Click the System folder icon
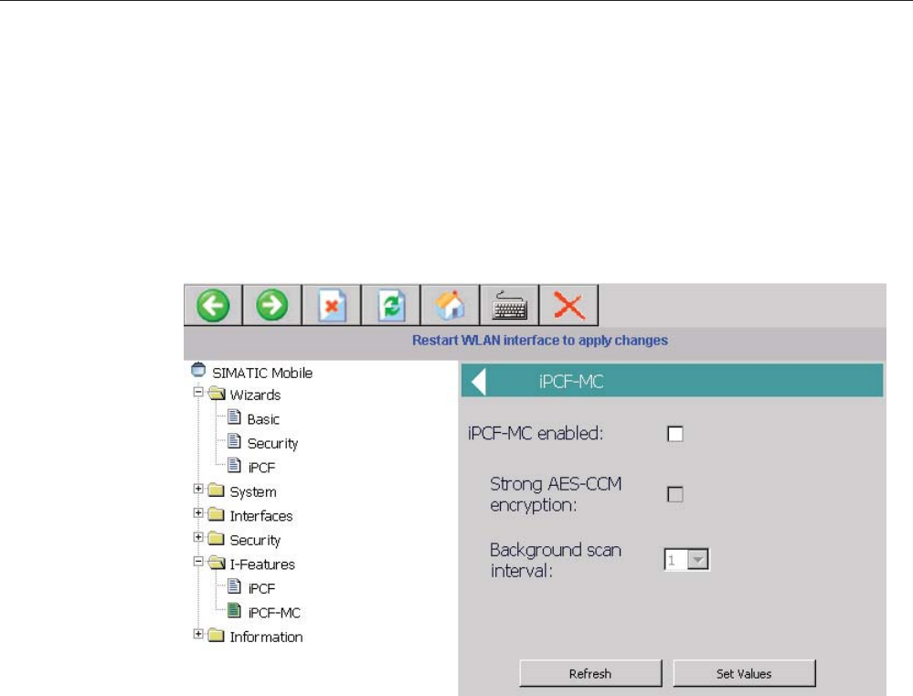The height and width of the screenshot is (696, 913). (216, 490)
